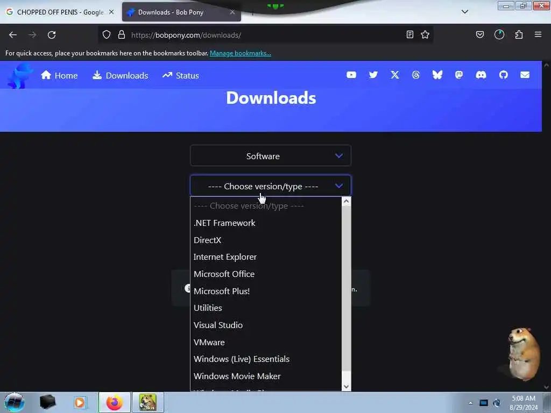This screenshot has height=413, width=551.
Task: Open Status in site navigation
Action: point(181,75)
